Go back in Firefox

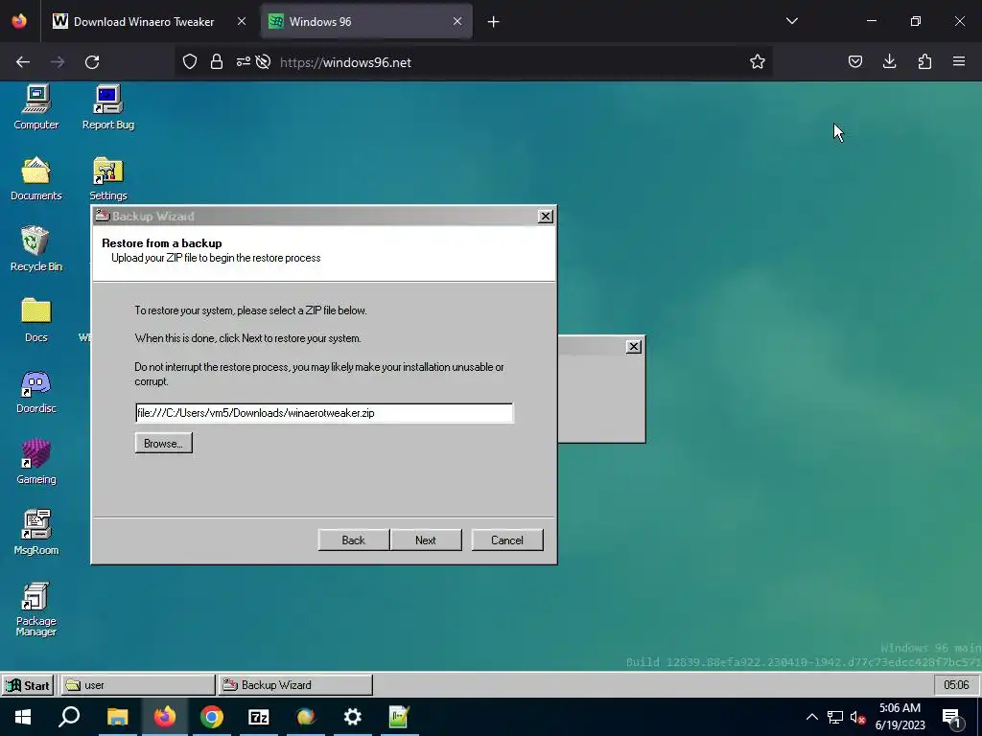[x=23, y=62]
